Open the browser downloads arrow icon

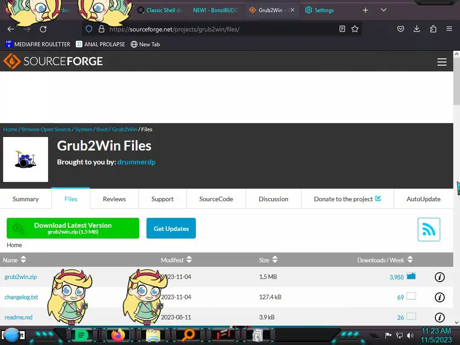coord(416,29)
